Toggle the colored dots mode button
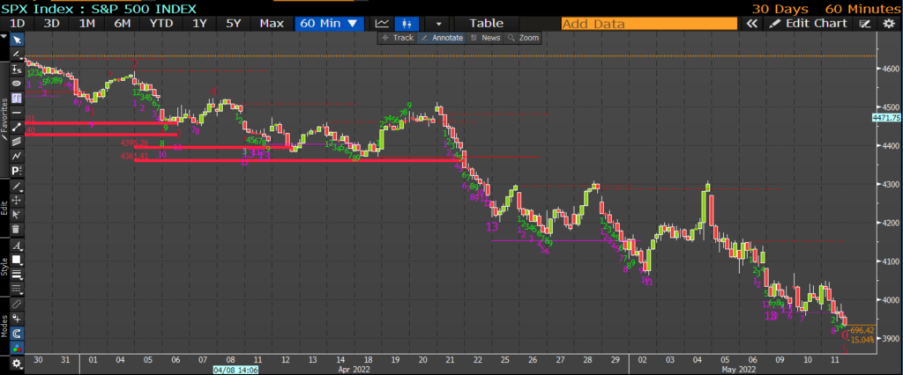This screenshot has height=375, width=903. pyautogui.click(x=17, y=348)
